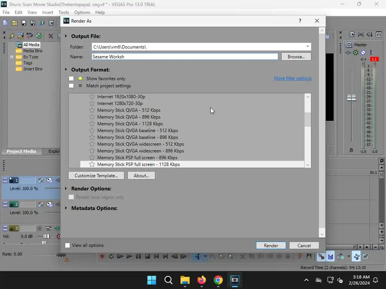Click the Insert Region icon

coord(309,257)
